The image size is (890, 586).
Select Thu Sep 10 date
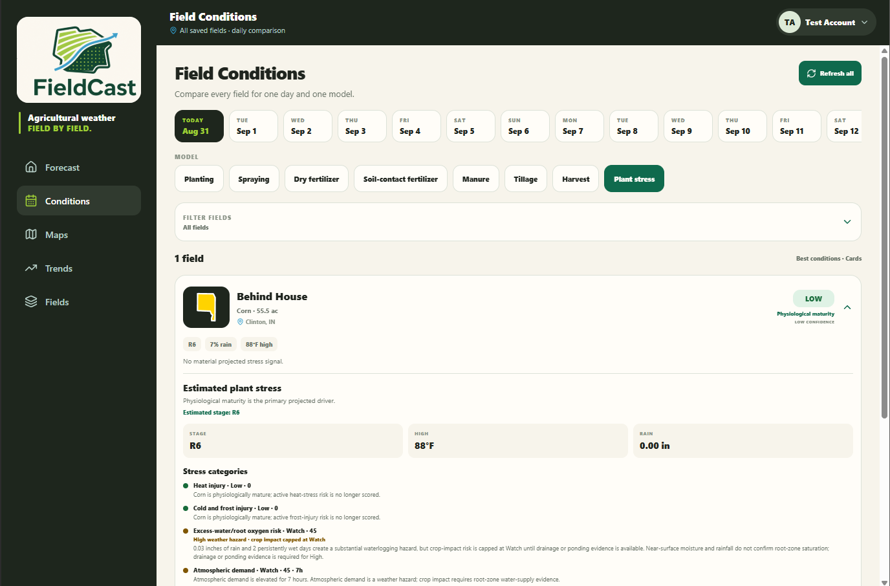[743, 125]
